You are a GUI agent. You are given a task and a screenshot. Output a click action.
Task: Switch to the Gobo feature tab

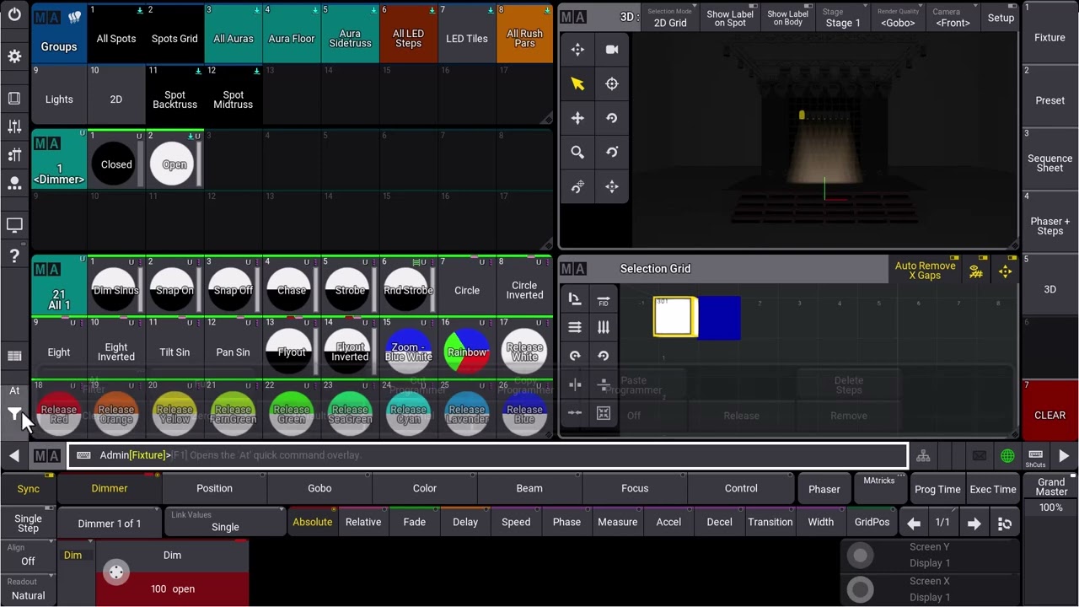(319, 488)
